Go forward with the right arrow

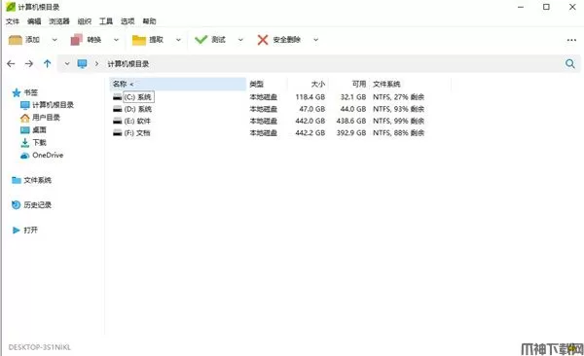28,64
